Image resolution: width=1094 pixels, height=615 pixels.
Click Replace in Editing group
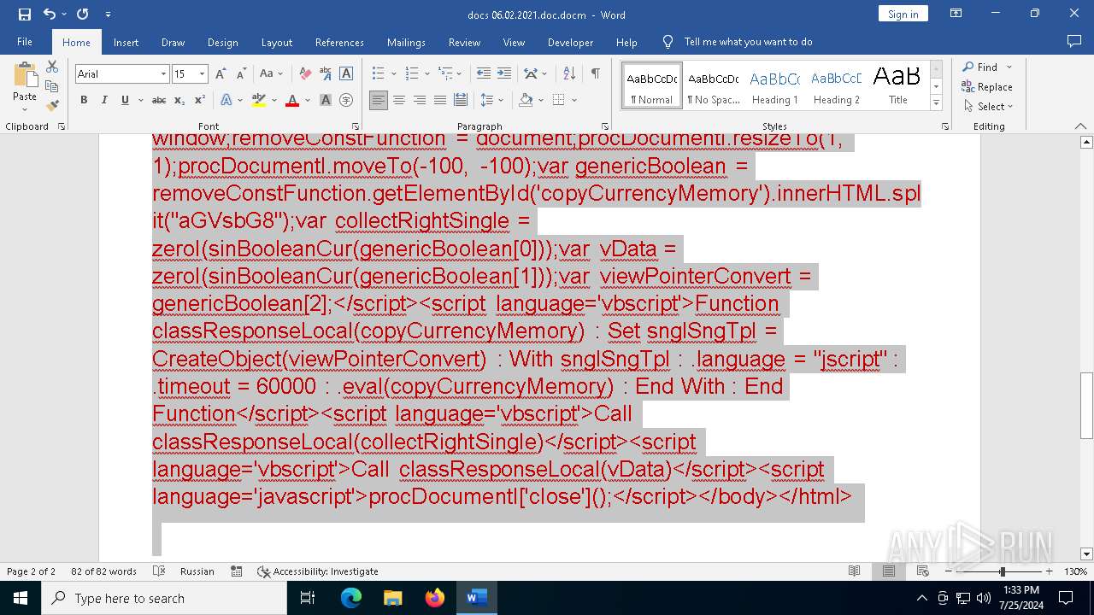(987, 86)
